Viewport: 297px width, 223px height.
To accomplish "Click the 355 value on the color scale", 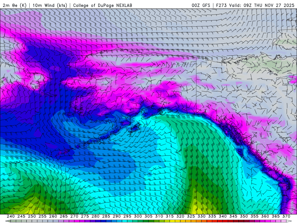I will (255, 216).
